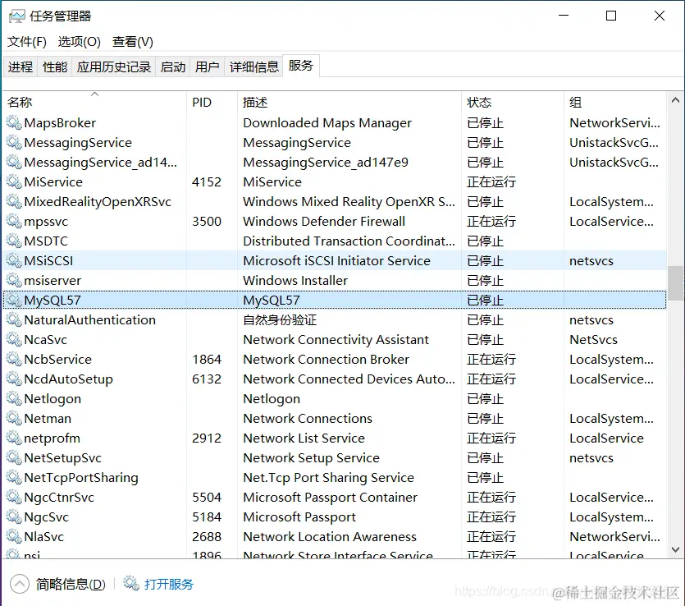
Task: Click the gear icon beside MapsBroker
Action: coord(14,123)
